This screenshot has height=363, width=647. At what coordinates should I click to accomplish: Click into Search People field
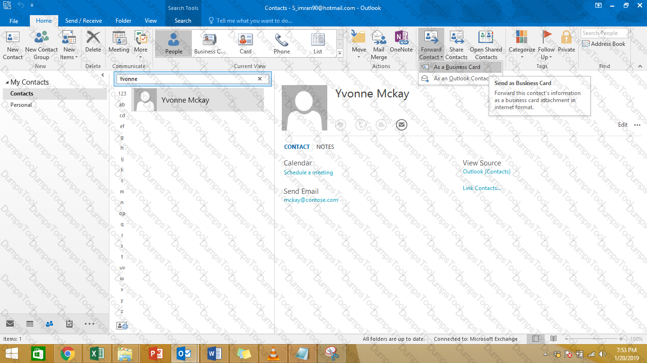point(604,33)
